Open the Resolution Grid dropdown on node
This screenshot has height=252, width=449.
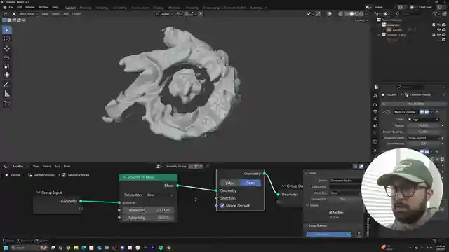(x=160, y=195)
